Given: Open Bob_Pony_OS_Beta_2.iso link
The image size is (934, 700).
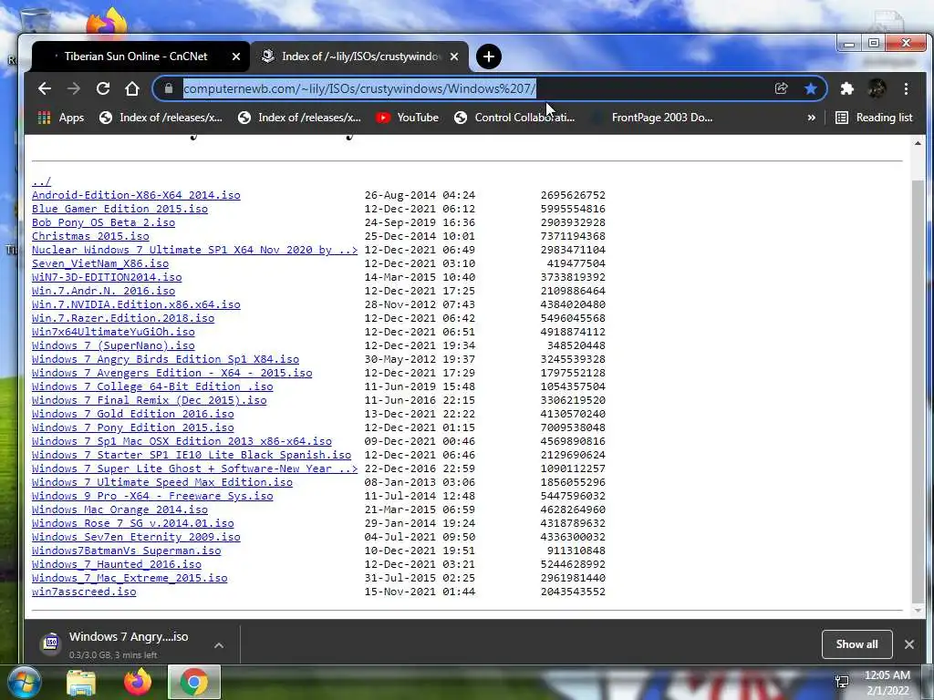Looking at the screenshot, I should (104, 222).
